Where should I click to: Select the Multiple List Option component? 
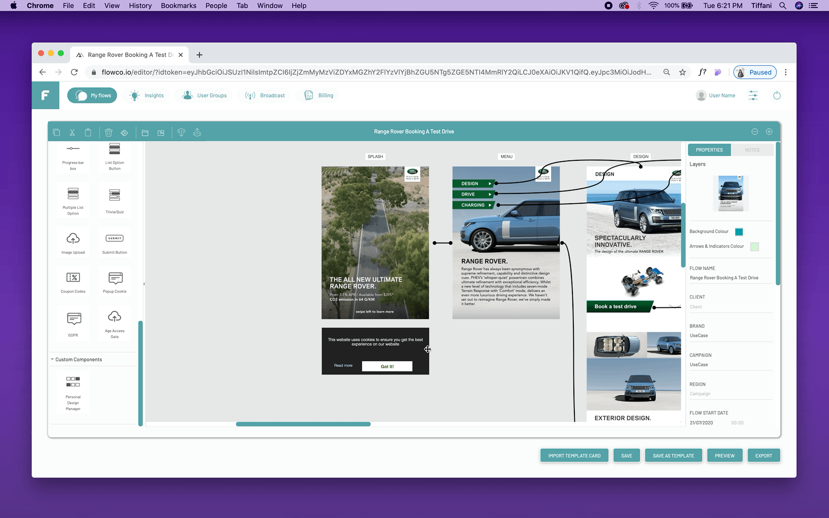73,201
